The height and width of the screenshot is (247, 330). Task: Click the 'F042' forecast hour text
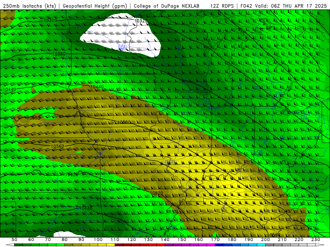tap(246, 6)
